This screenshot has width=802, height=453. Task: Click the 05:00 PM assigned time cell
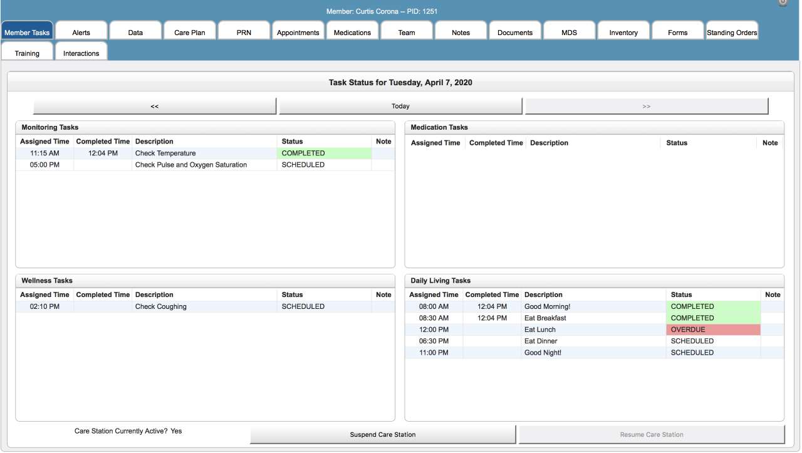[x=44, y=165]
